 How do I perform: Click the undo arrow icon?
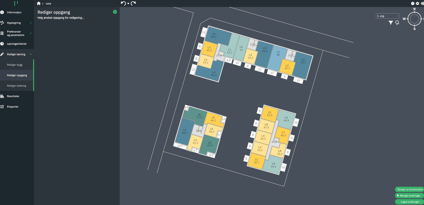(x=123, y=3)
